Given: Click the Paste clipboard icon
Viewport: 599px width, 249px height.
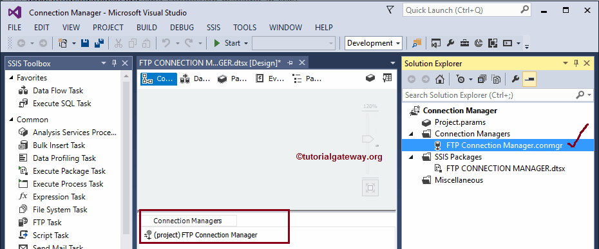Looking at the screenshot, I should click(146, 43).
